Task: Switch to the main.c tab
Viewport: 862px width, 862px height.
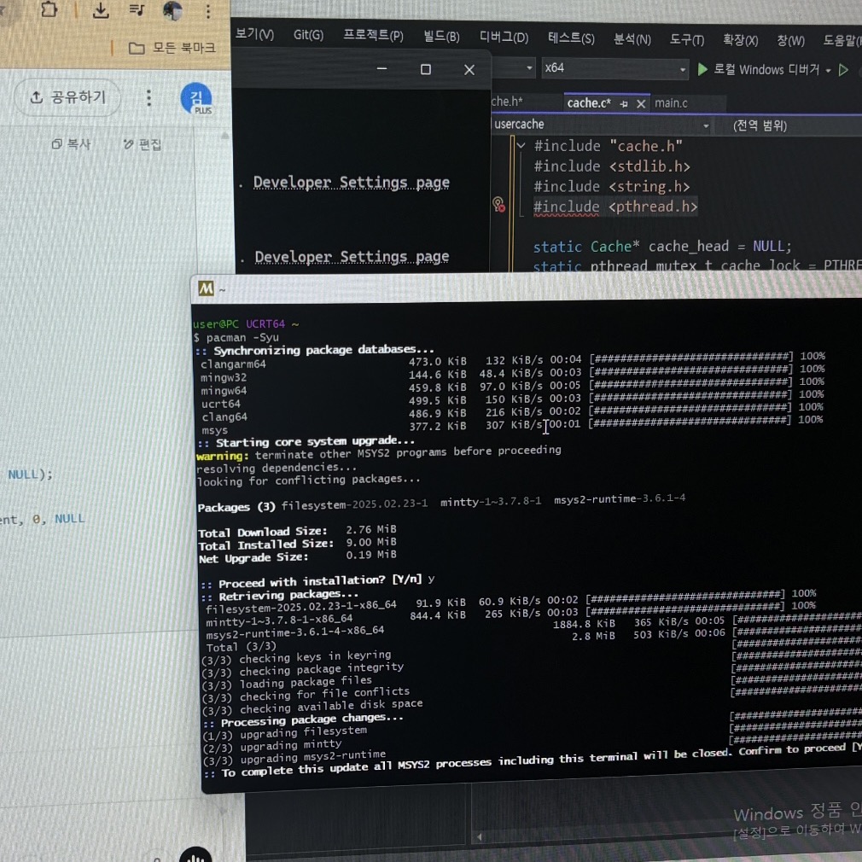Action: tap(672, 103)
